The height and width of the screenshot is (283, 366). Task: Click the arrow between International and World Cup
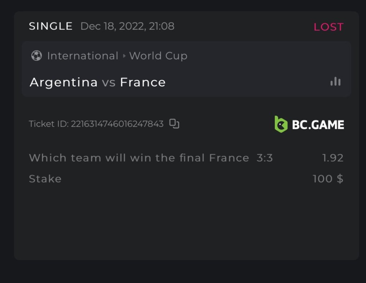click(124, 56)
